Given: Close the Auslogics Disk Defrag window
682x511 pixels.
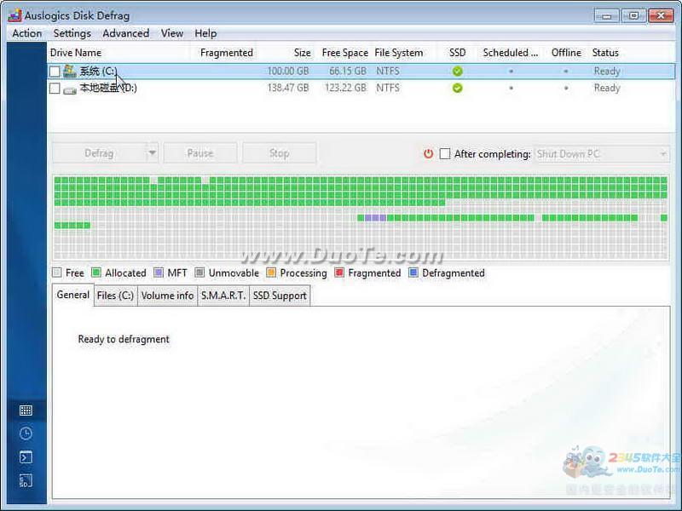Looking at the screenshot, I should pos(661,16).
